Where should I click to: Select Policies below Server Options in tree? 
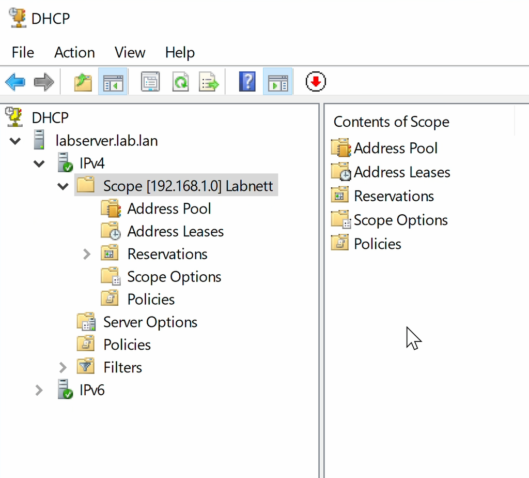click(127, 345)
